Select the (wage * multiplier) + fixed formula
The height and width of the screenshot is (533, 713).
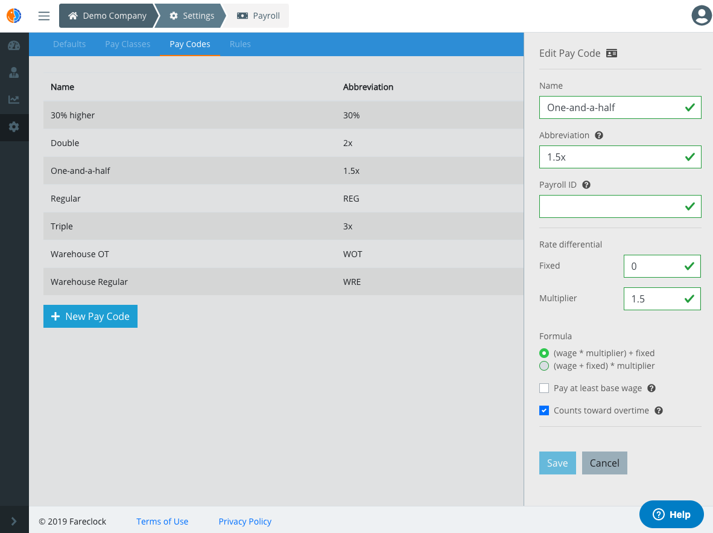(544, 353)
